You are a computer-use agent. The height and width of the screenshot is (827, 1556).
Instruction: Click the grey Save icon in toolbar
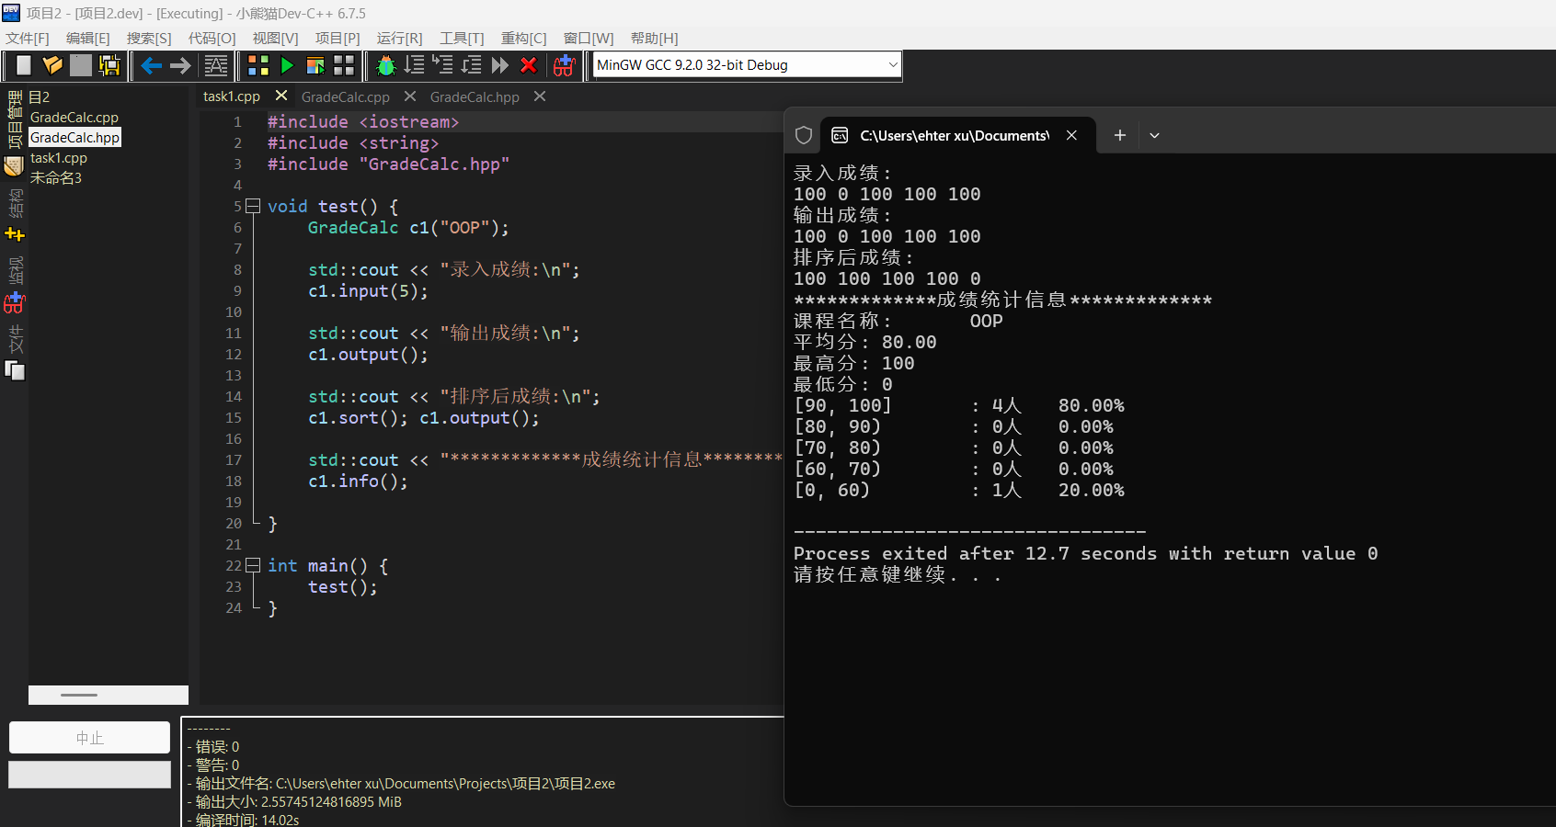coord(81,65)
